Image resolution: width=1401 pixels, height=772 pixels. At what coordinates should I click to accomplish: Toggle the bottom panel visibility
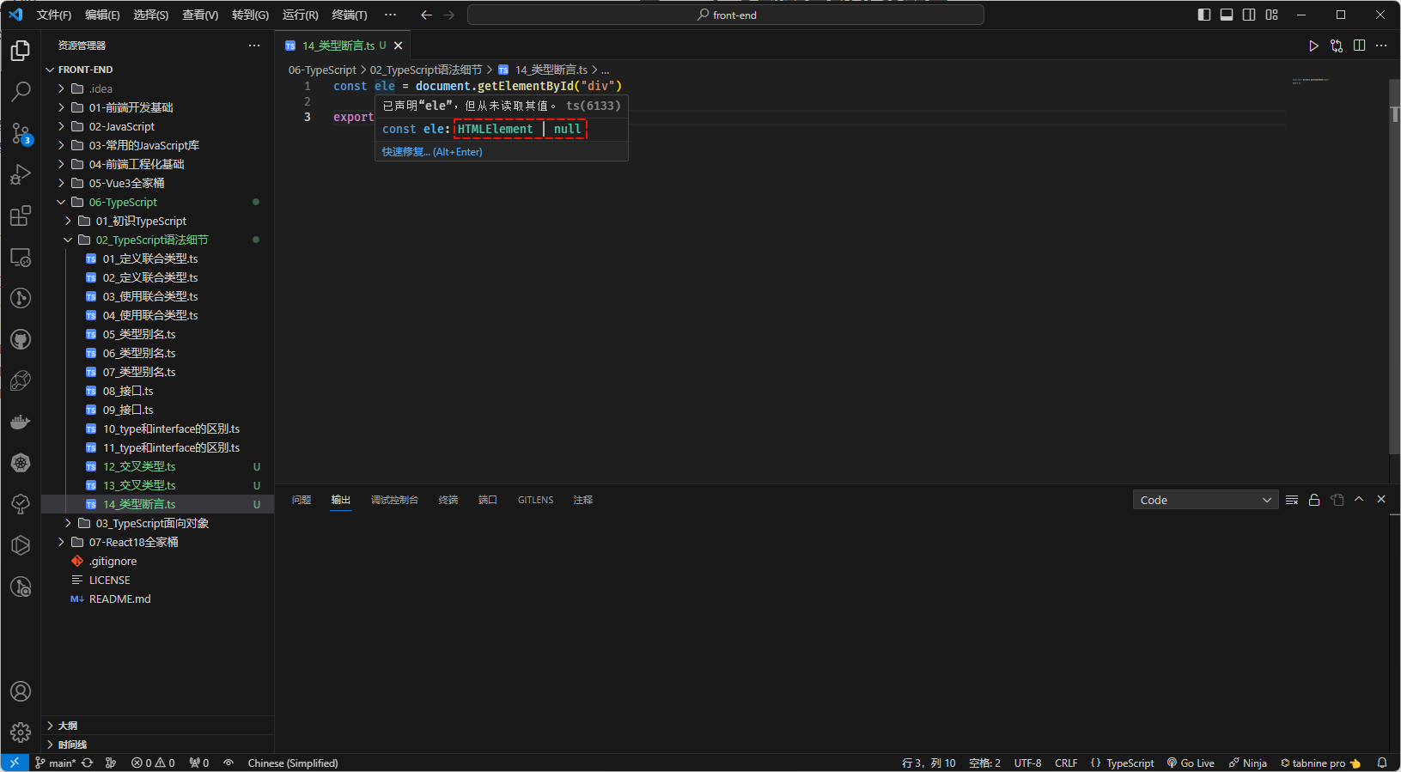tap(1227, 15)
